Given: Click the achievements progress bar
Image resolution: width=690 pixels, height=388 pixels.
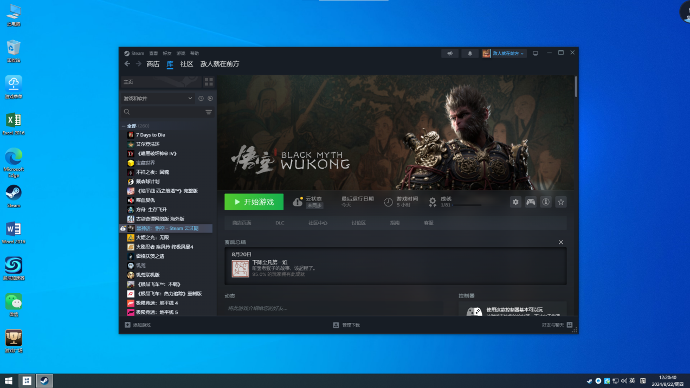Looking at the screenshot, I should pos(467,205).
